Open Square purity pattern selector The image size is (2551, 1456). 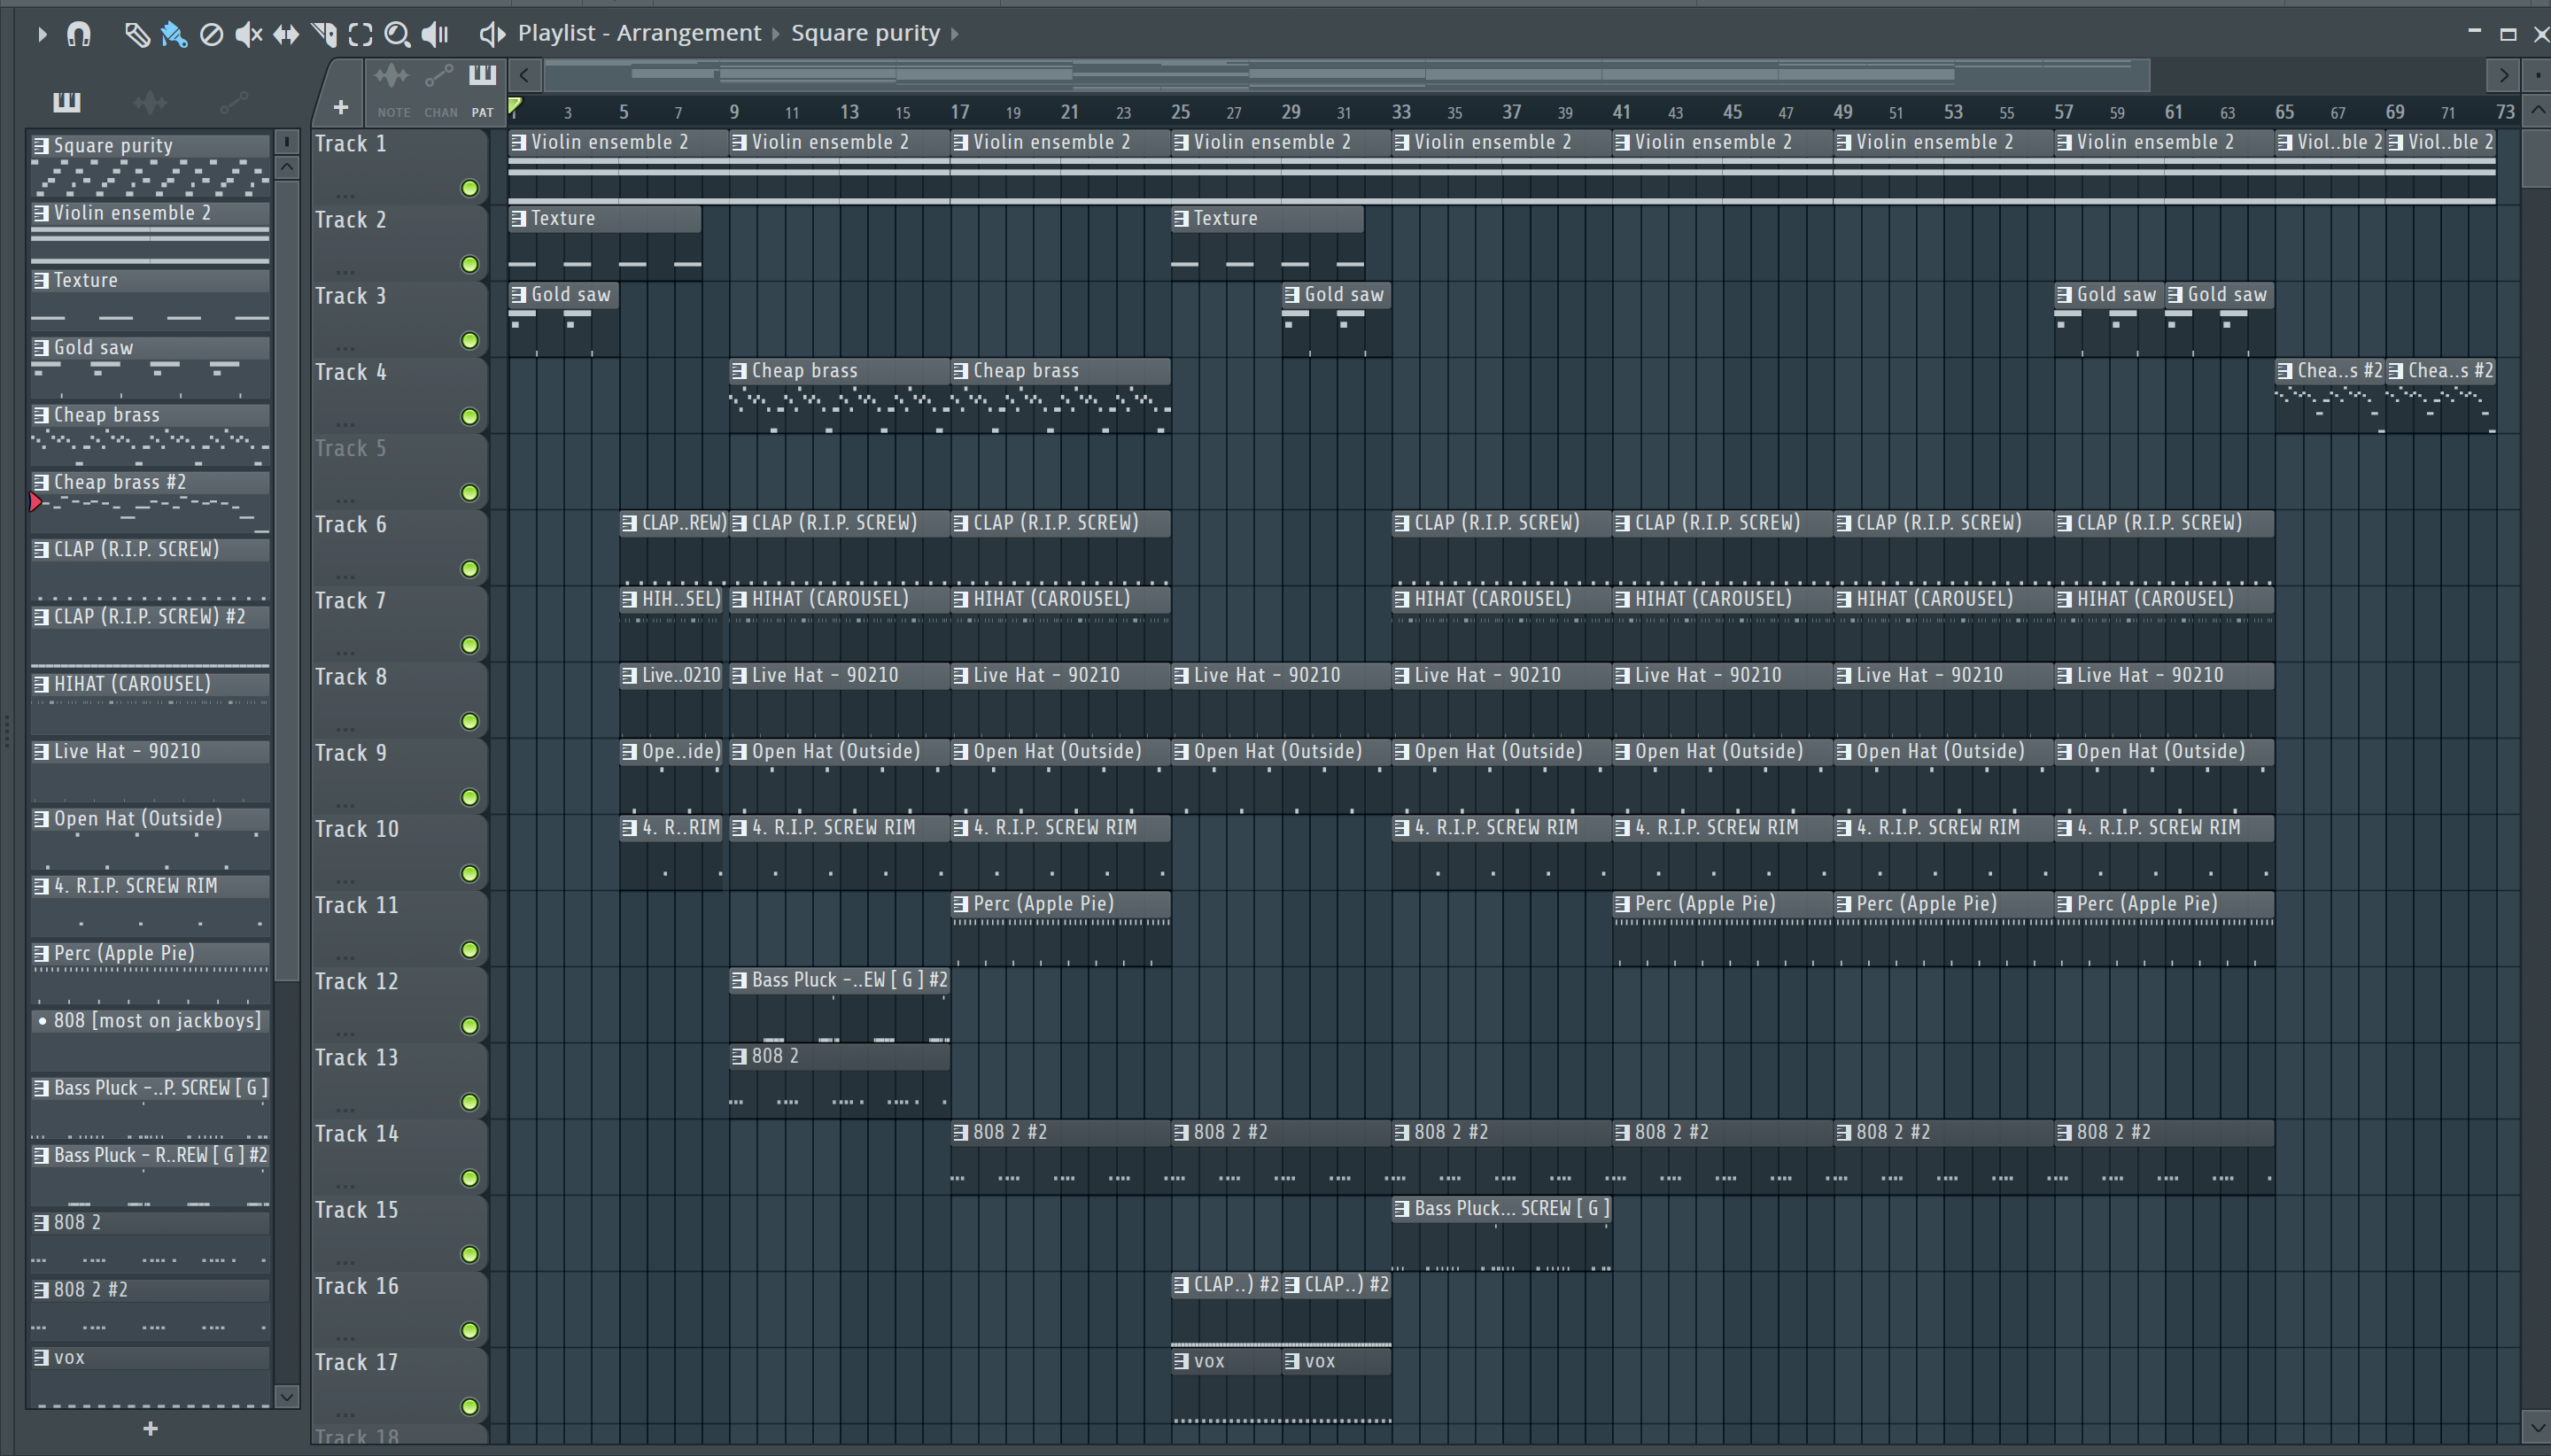pyautogui.click(x=865, y=33)
